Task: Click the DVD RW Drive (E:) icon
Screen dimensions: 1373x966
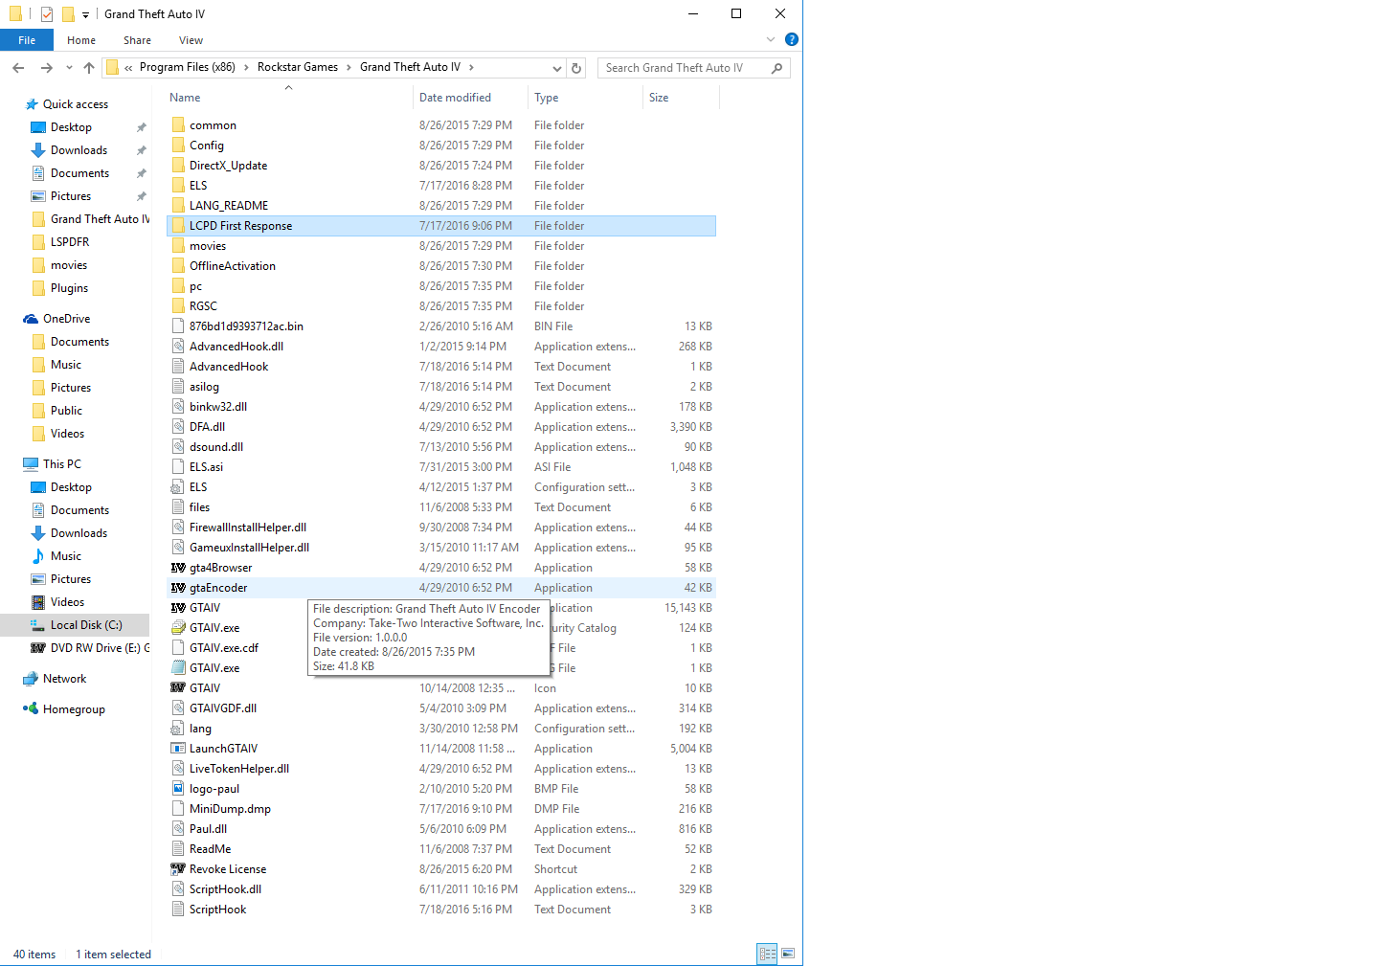Action: click(x=38, y=648)
